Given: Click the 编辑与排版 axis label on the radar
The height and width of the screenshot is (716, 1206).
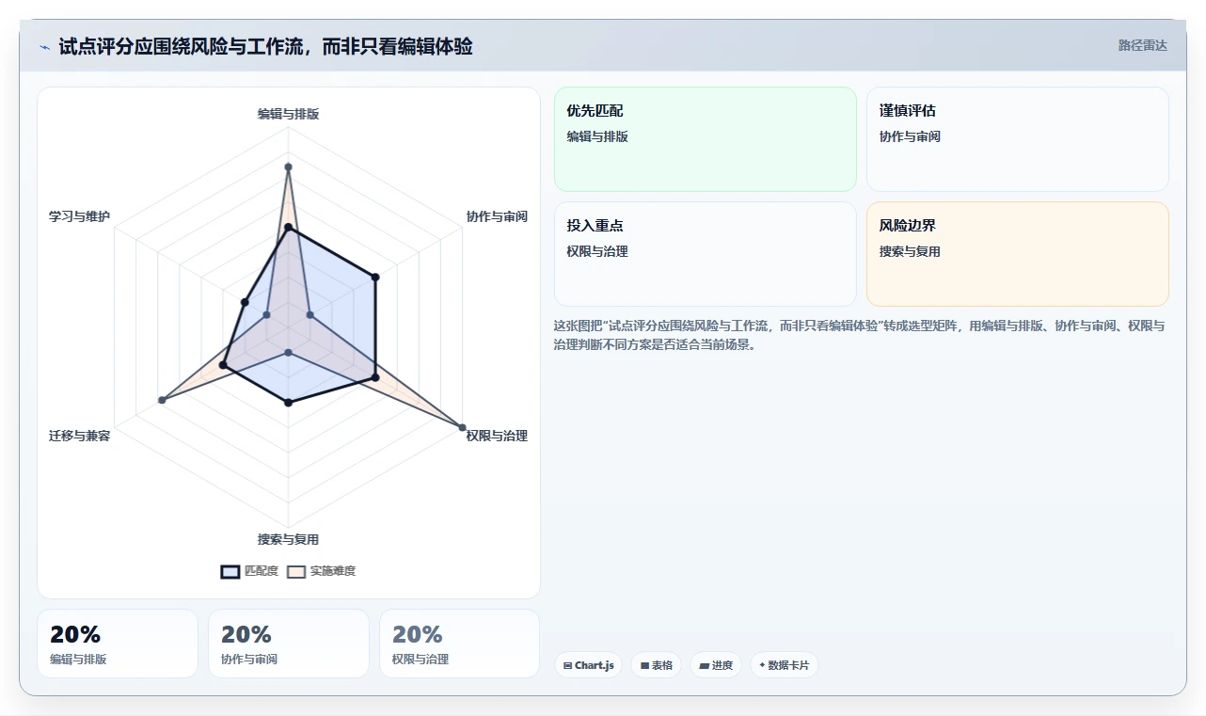Looking at the screenshot, I should coord(288,114).
